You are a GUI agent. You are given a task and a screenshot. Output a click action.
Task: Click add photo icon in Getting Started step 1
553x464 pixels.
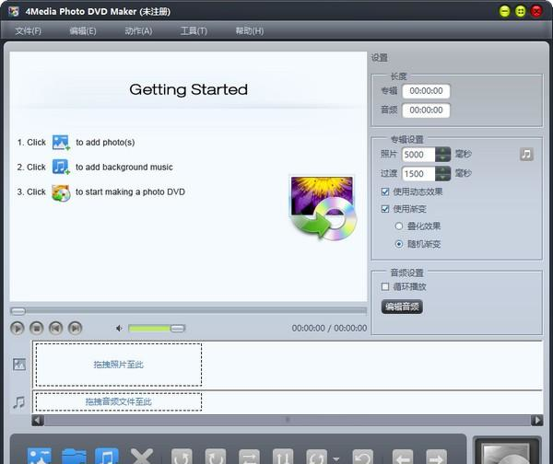coord(61,143)
